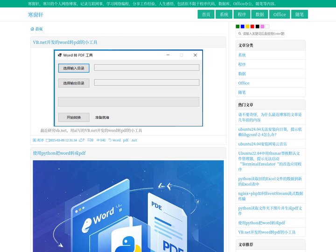336x252 pixels.
Task: Open the 数据 navigation tab
Action: click(260, 14)
